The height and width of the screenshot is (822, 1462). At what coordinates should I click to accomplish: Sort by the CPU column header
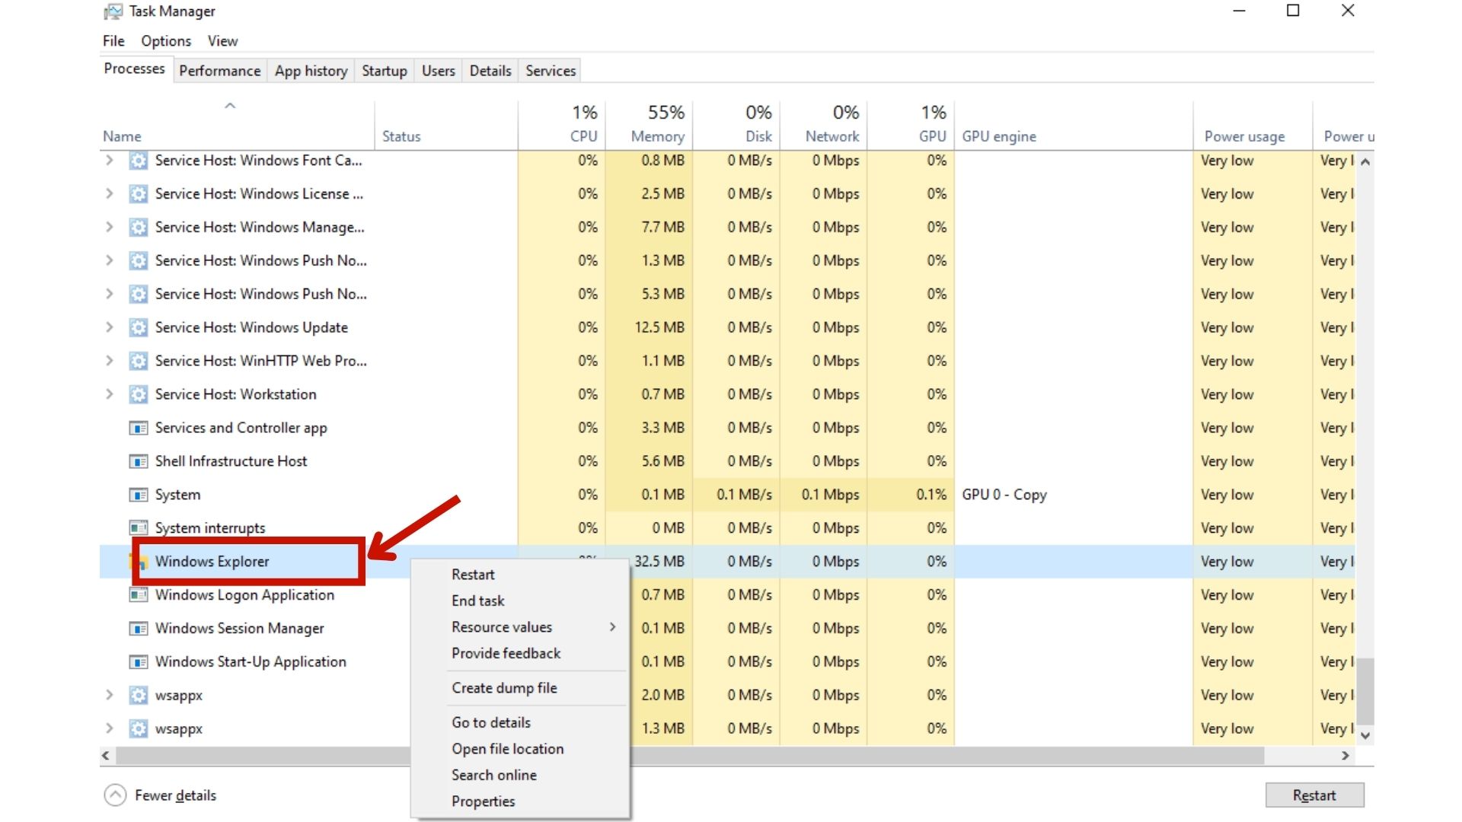(562, 126)
